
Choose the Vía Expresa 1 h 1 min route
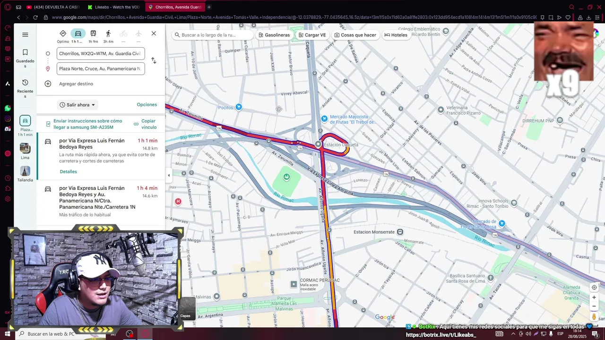click(101, 156)
